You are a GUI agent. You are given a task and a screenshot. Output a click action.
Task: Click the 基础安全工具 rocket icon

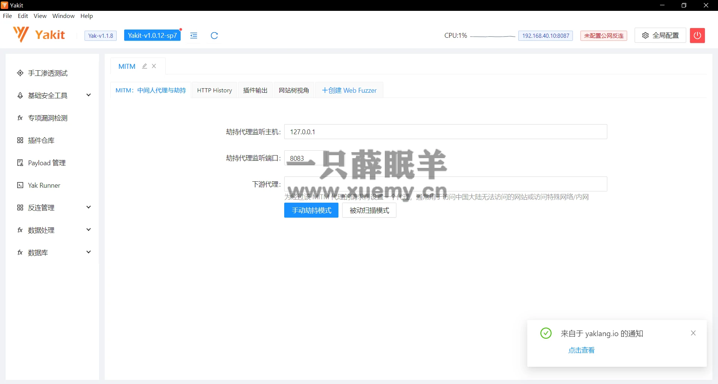[x=20, y=95]
